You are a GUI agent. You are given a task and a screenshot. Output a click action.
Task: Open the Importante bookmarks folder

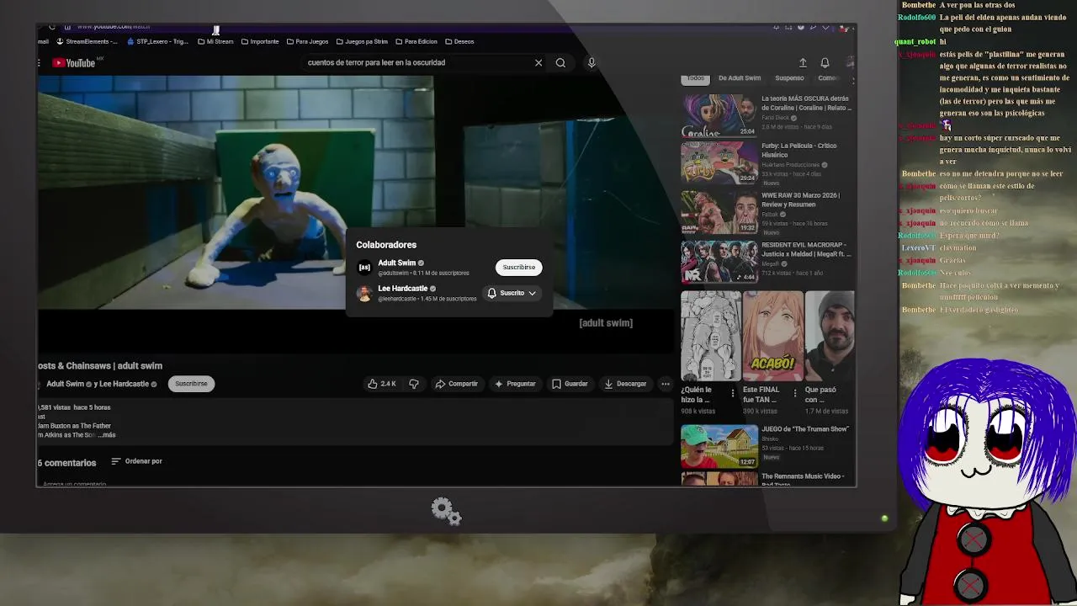(260, 41)
